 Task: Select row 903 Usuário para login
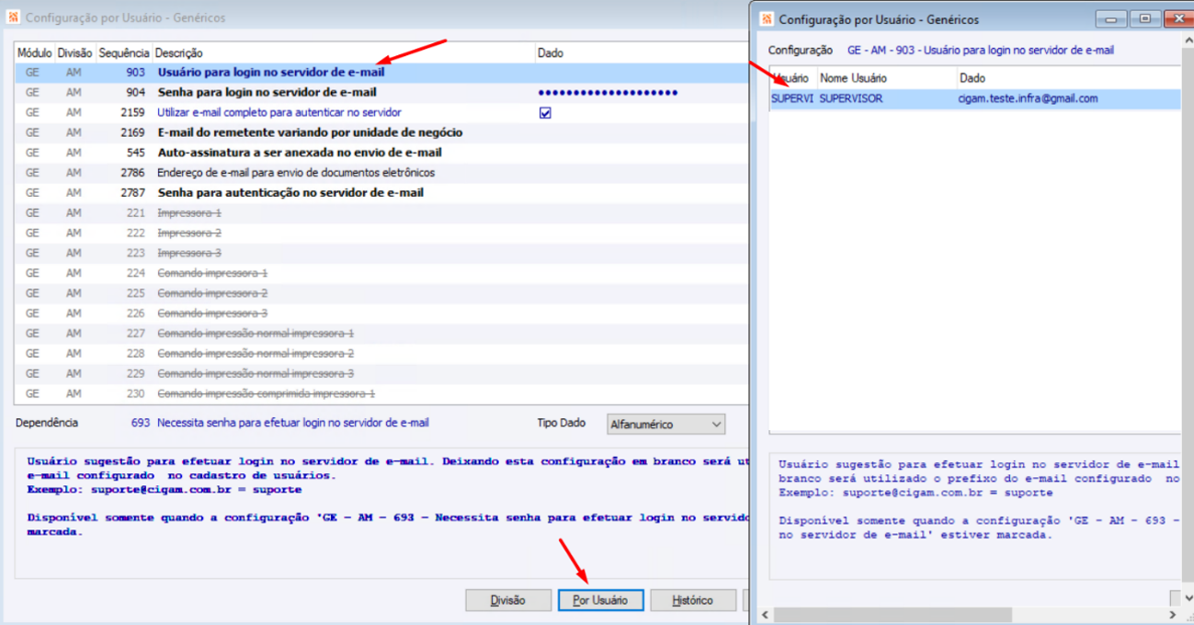(382, 72)
